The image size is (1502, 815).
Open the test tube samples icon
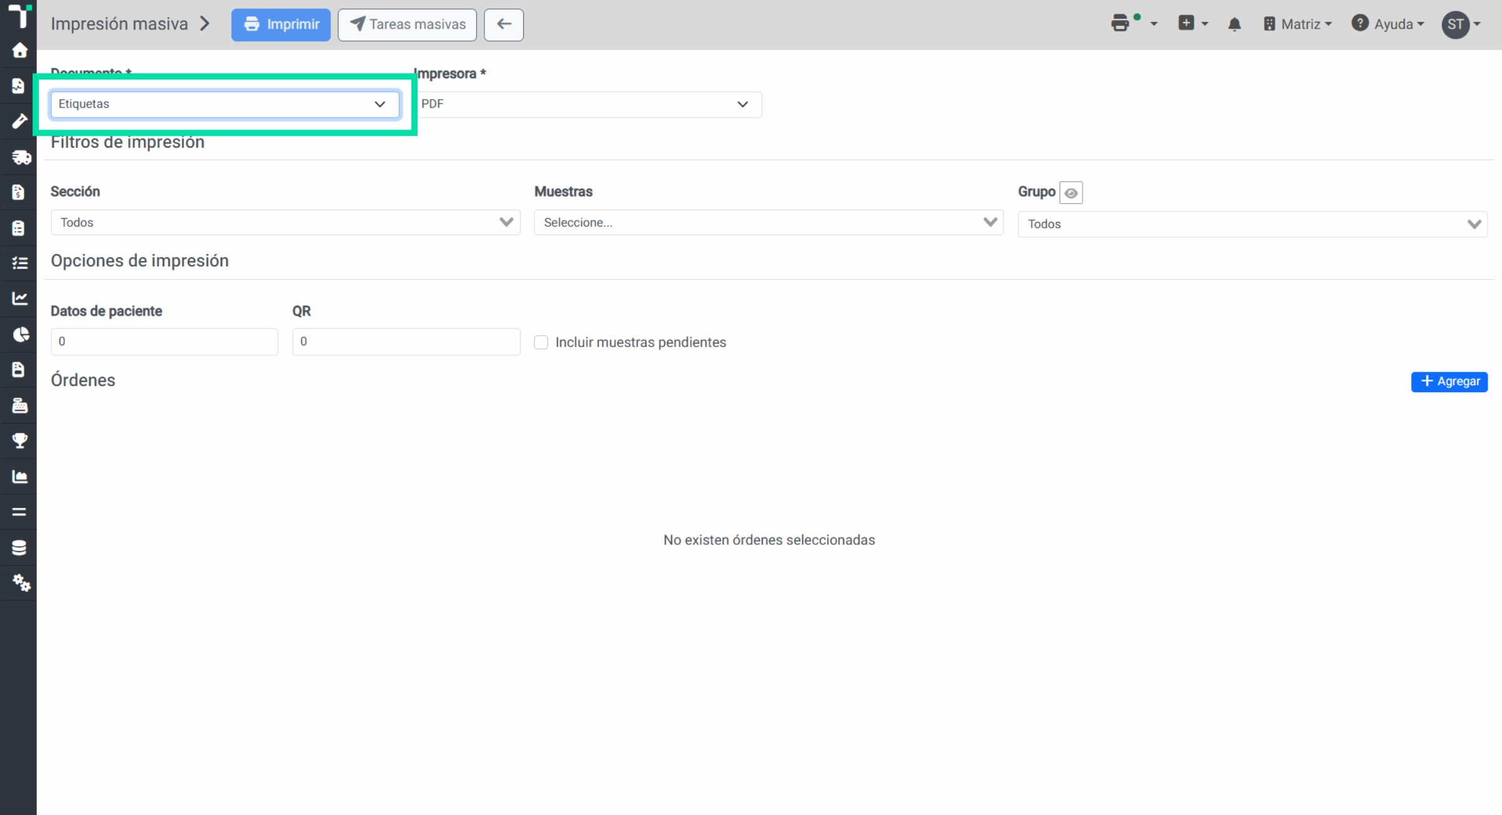(x=19, y=121)
